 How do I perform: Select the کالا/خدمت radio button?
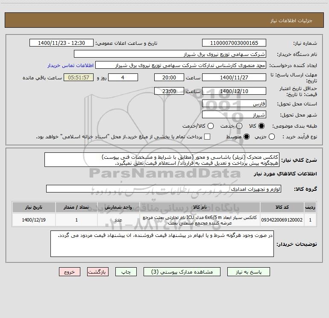[x=211, y=126]
